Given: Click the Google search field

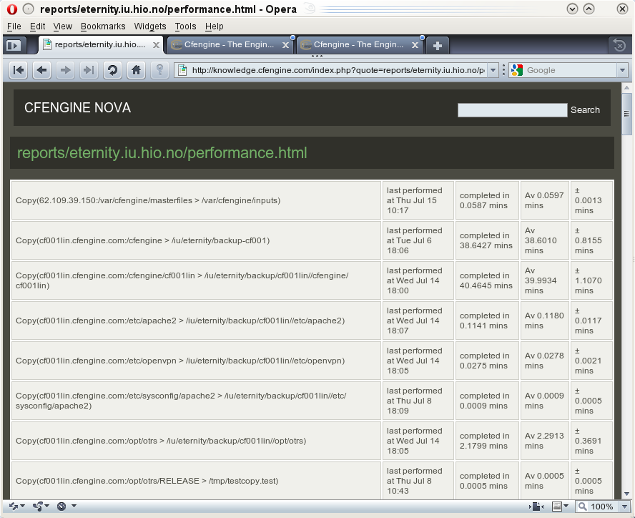Looking at the screenshot, I should (x=570, y=70).
